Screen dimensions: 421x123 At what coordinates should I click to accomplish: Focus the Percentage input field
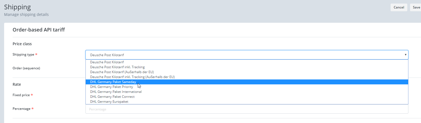click(247, 109)
